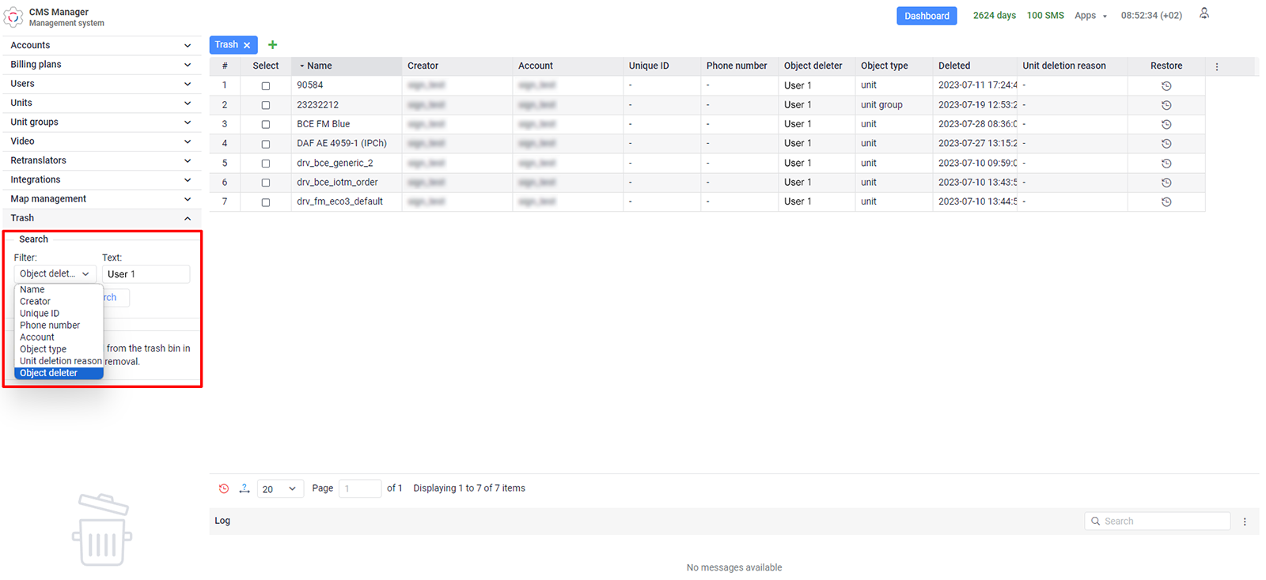The image size is (1266, 580).
Task: Check the drv_bce_generic_2 row
Action: pos(266,164)
